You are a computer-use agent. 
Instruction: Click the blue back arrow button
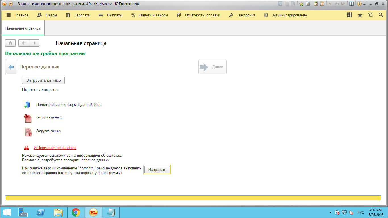11,67
